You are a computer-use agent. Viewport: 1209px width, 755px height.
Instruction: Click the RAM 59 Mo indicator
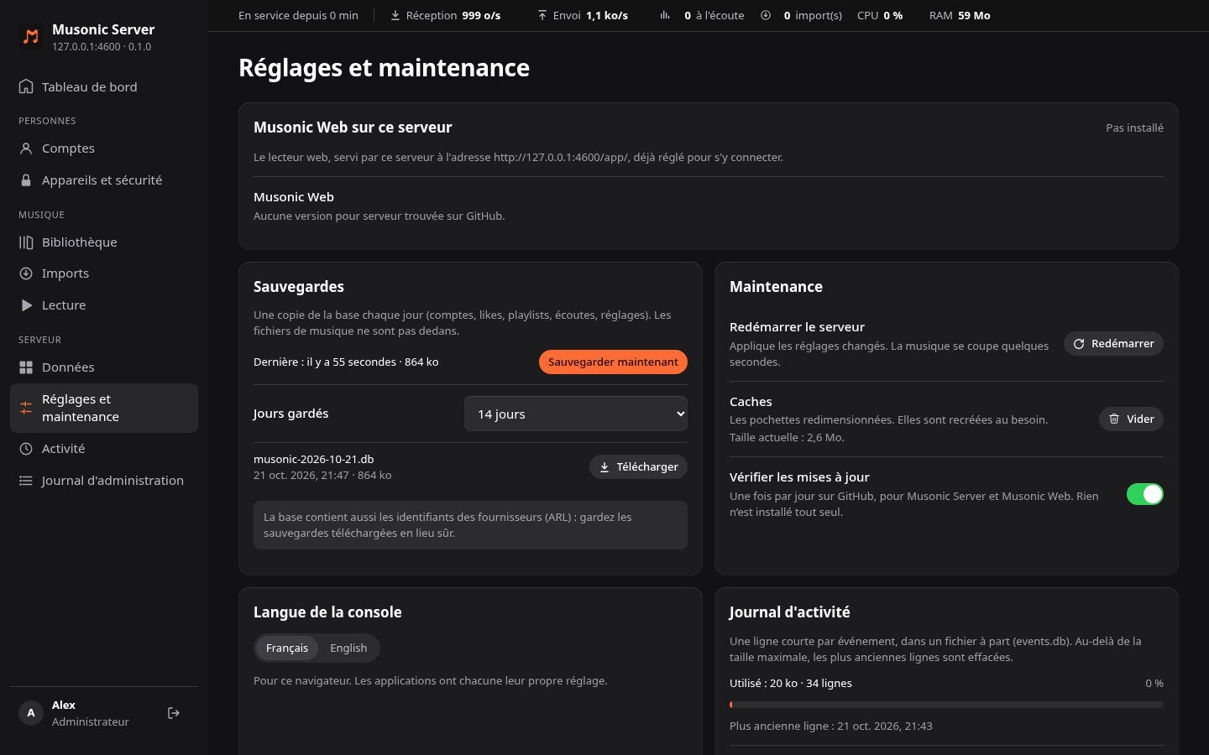(960, 15)
